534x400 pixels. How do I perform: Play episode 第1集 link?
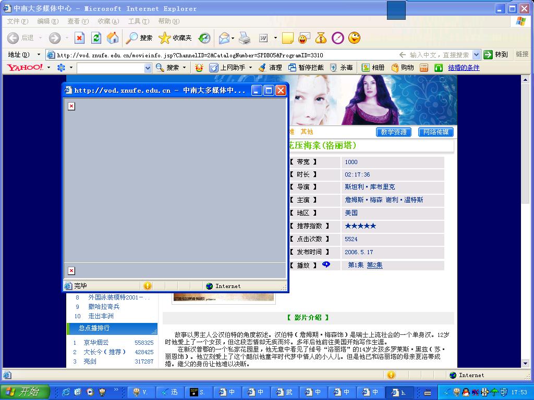(356, 265)
